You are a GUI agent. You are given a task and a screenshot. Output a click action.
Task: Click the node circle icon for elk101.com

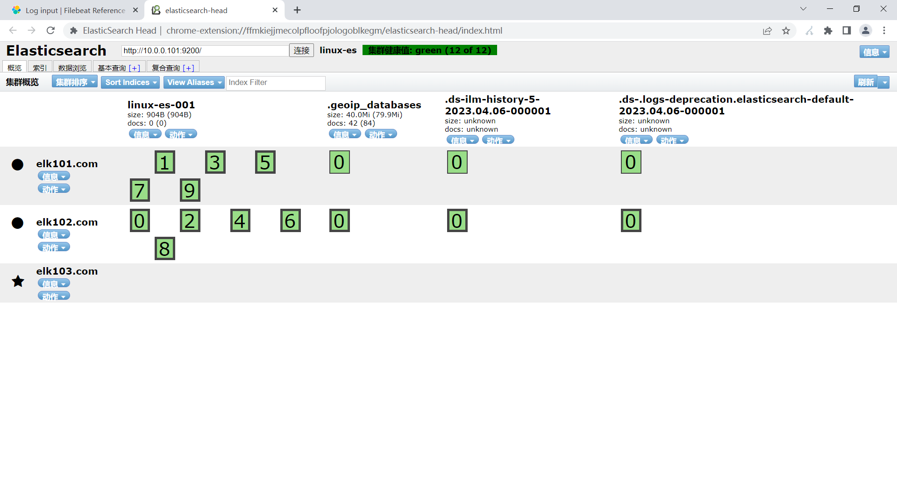point(18,164)
